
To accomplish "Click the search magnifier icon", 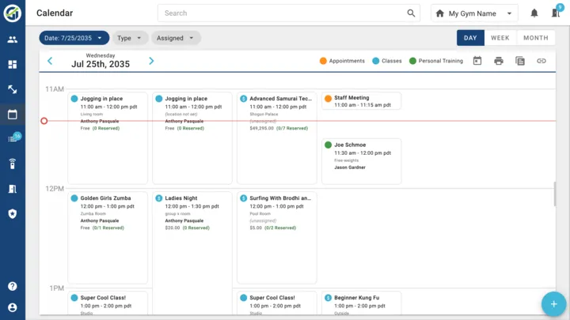I will pos(411,13).
